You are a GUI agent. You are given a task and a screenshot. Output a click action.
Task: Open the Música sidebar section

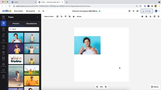pos(4,35)
